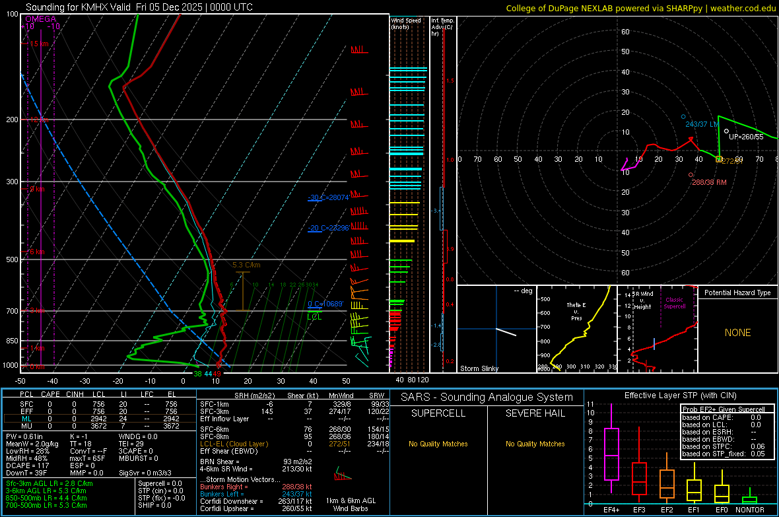Select the 'Eff Shear (EBWD)' row
Viewport: 779px width, 517px height.
click(294, 452)
